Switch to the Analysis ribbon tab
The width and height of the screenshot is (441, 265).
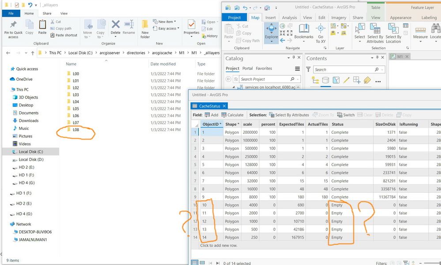290,17
